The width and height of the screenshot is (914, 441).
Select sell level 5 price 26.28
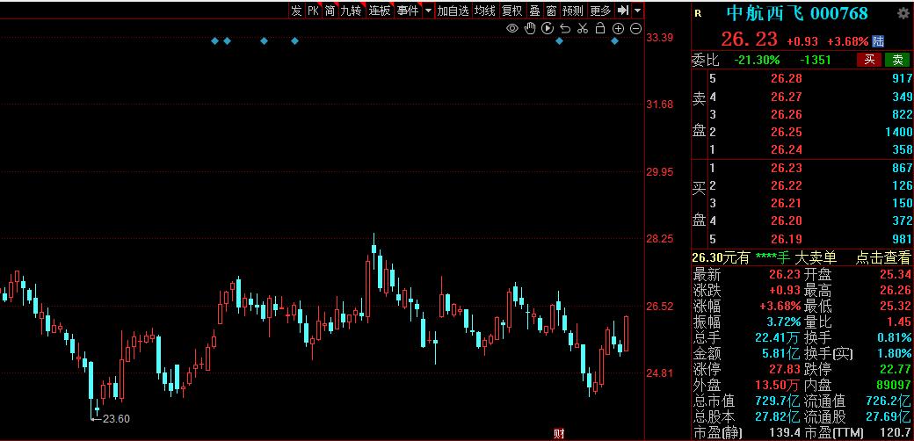click(x=786, y=79)
